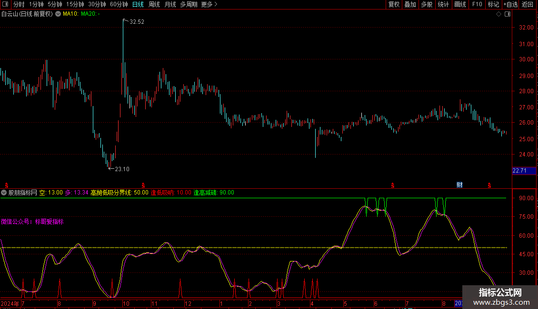The image size is (538, 309).
Task: Click month 12 on the time axis
Action: (188, 303)
